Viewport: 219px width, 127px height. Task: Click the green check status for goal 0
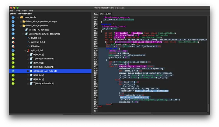coord(13,54)
